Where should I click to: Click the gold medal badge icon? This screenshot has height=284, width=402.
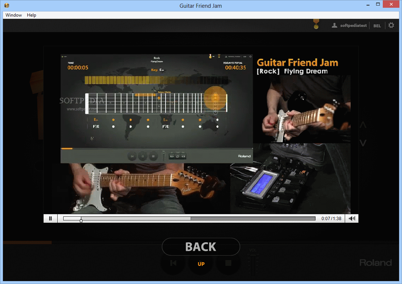point(316,24)
